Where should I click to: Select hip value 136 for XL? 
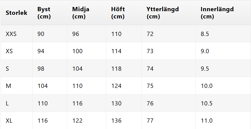[x=116, y=121]
